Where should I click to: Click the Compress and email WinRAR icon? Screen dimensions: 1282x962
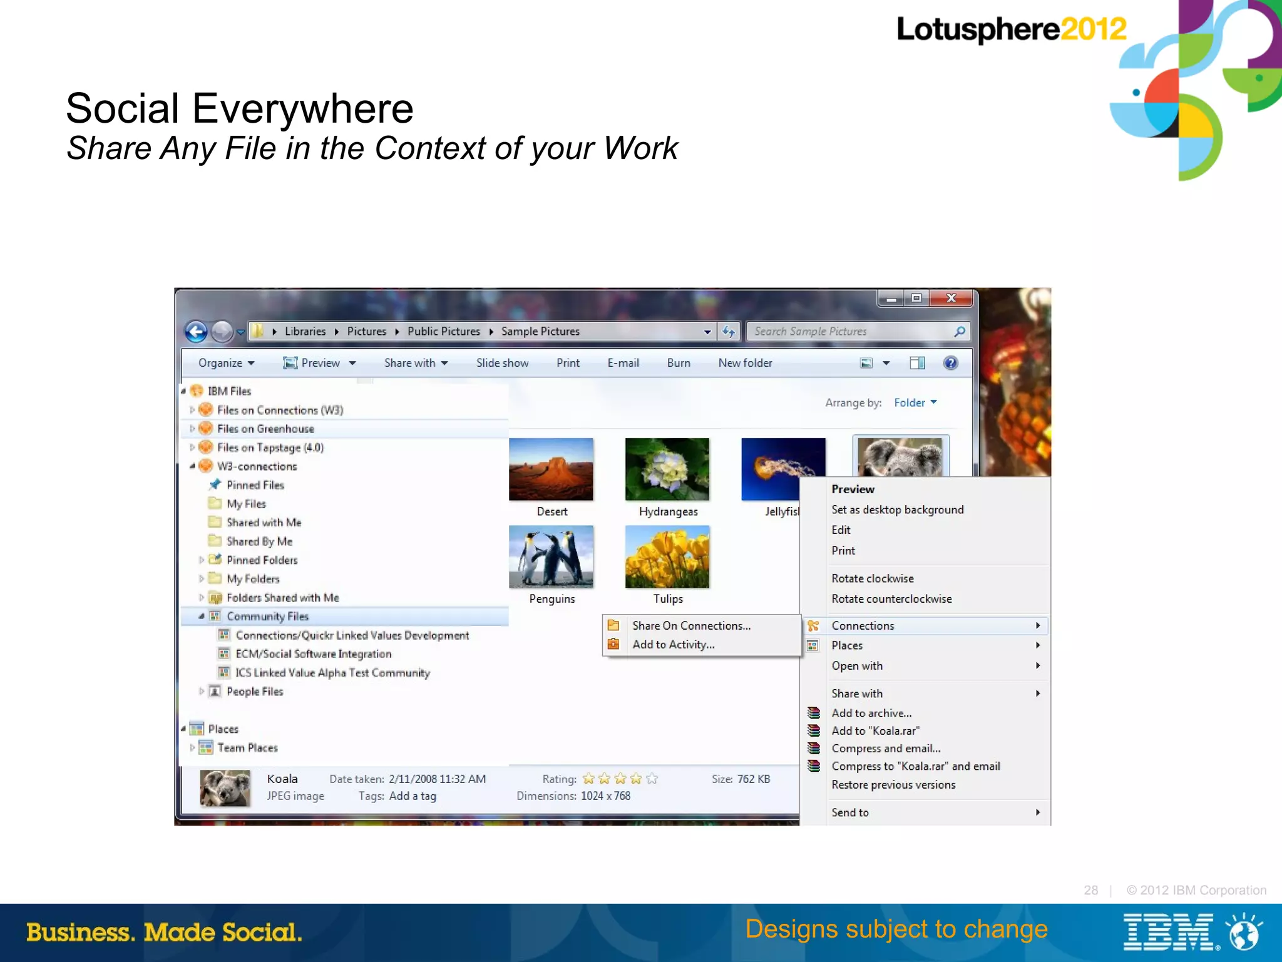[814, 748]
